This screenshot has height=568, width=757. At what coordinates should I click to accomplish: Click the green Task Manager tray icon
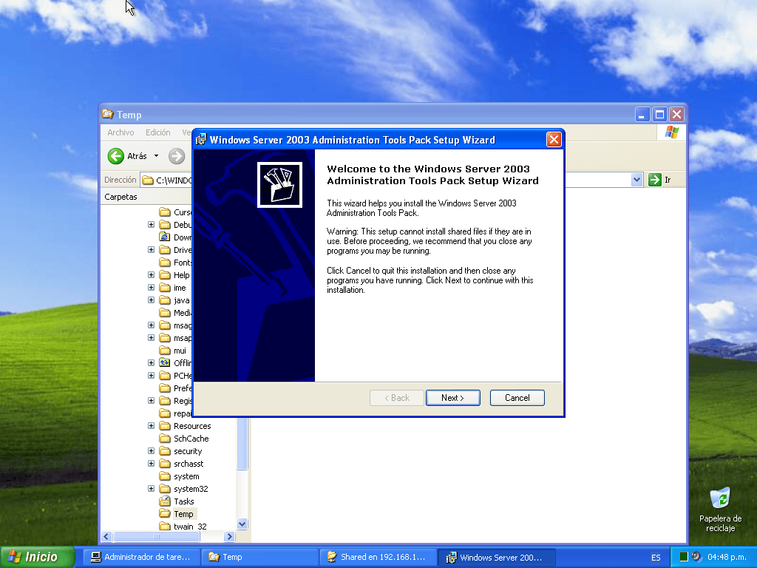(684, 557)
